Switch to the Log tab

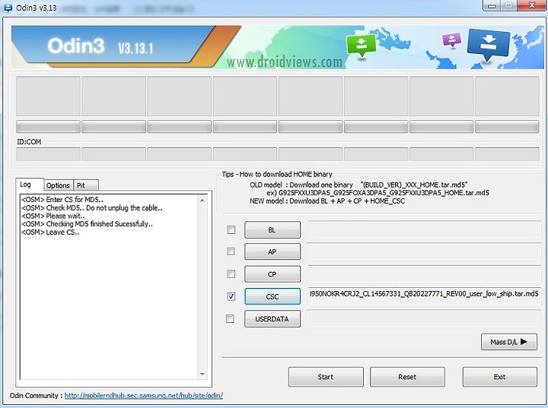point(30,185)
